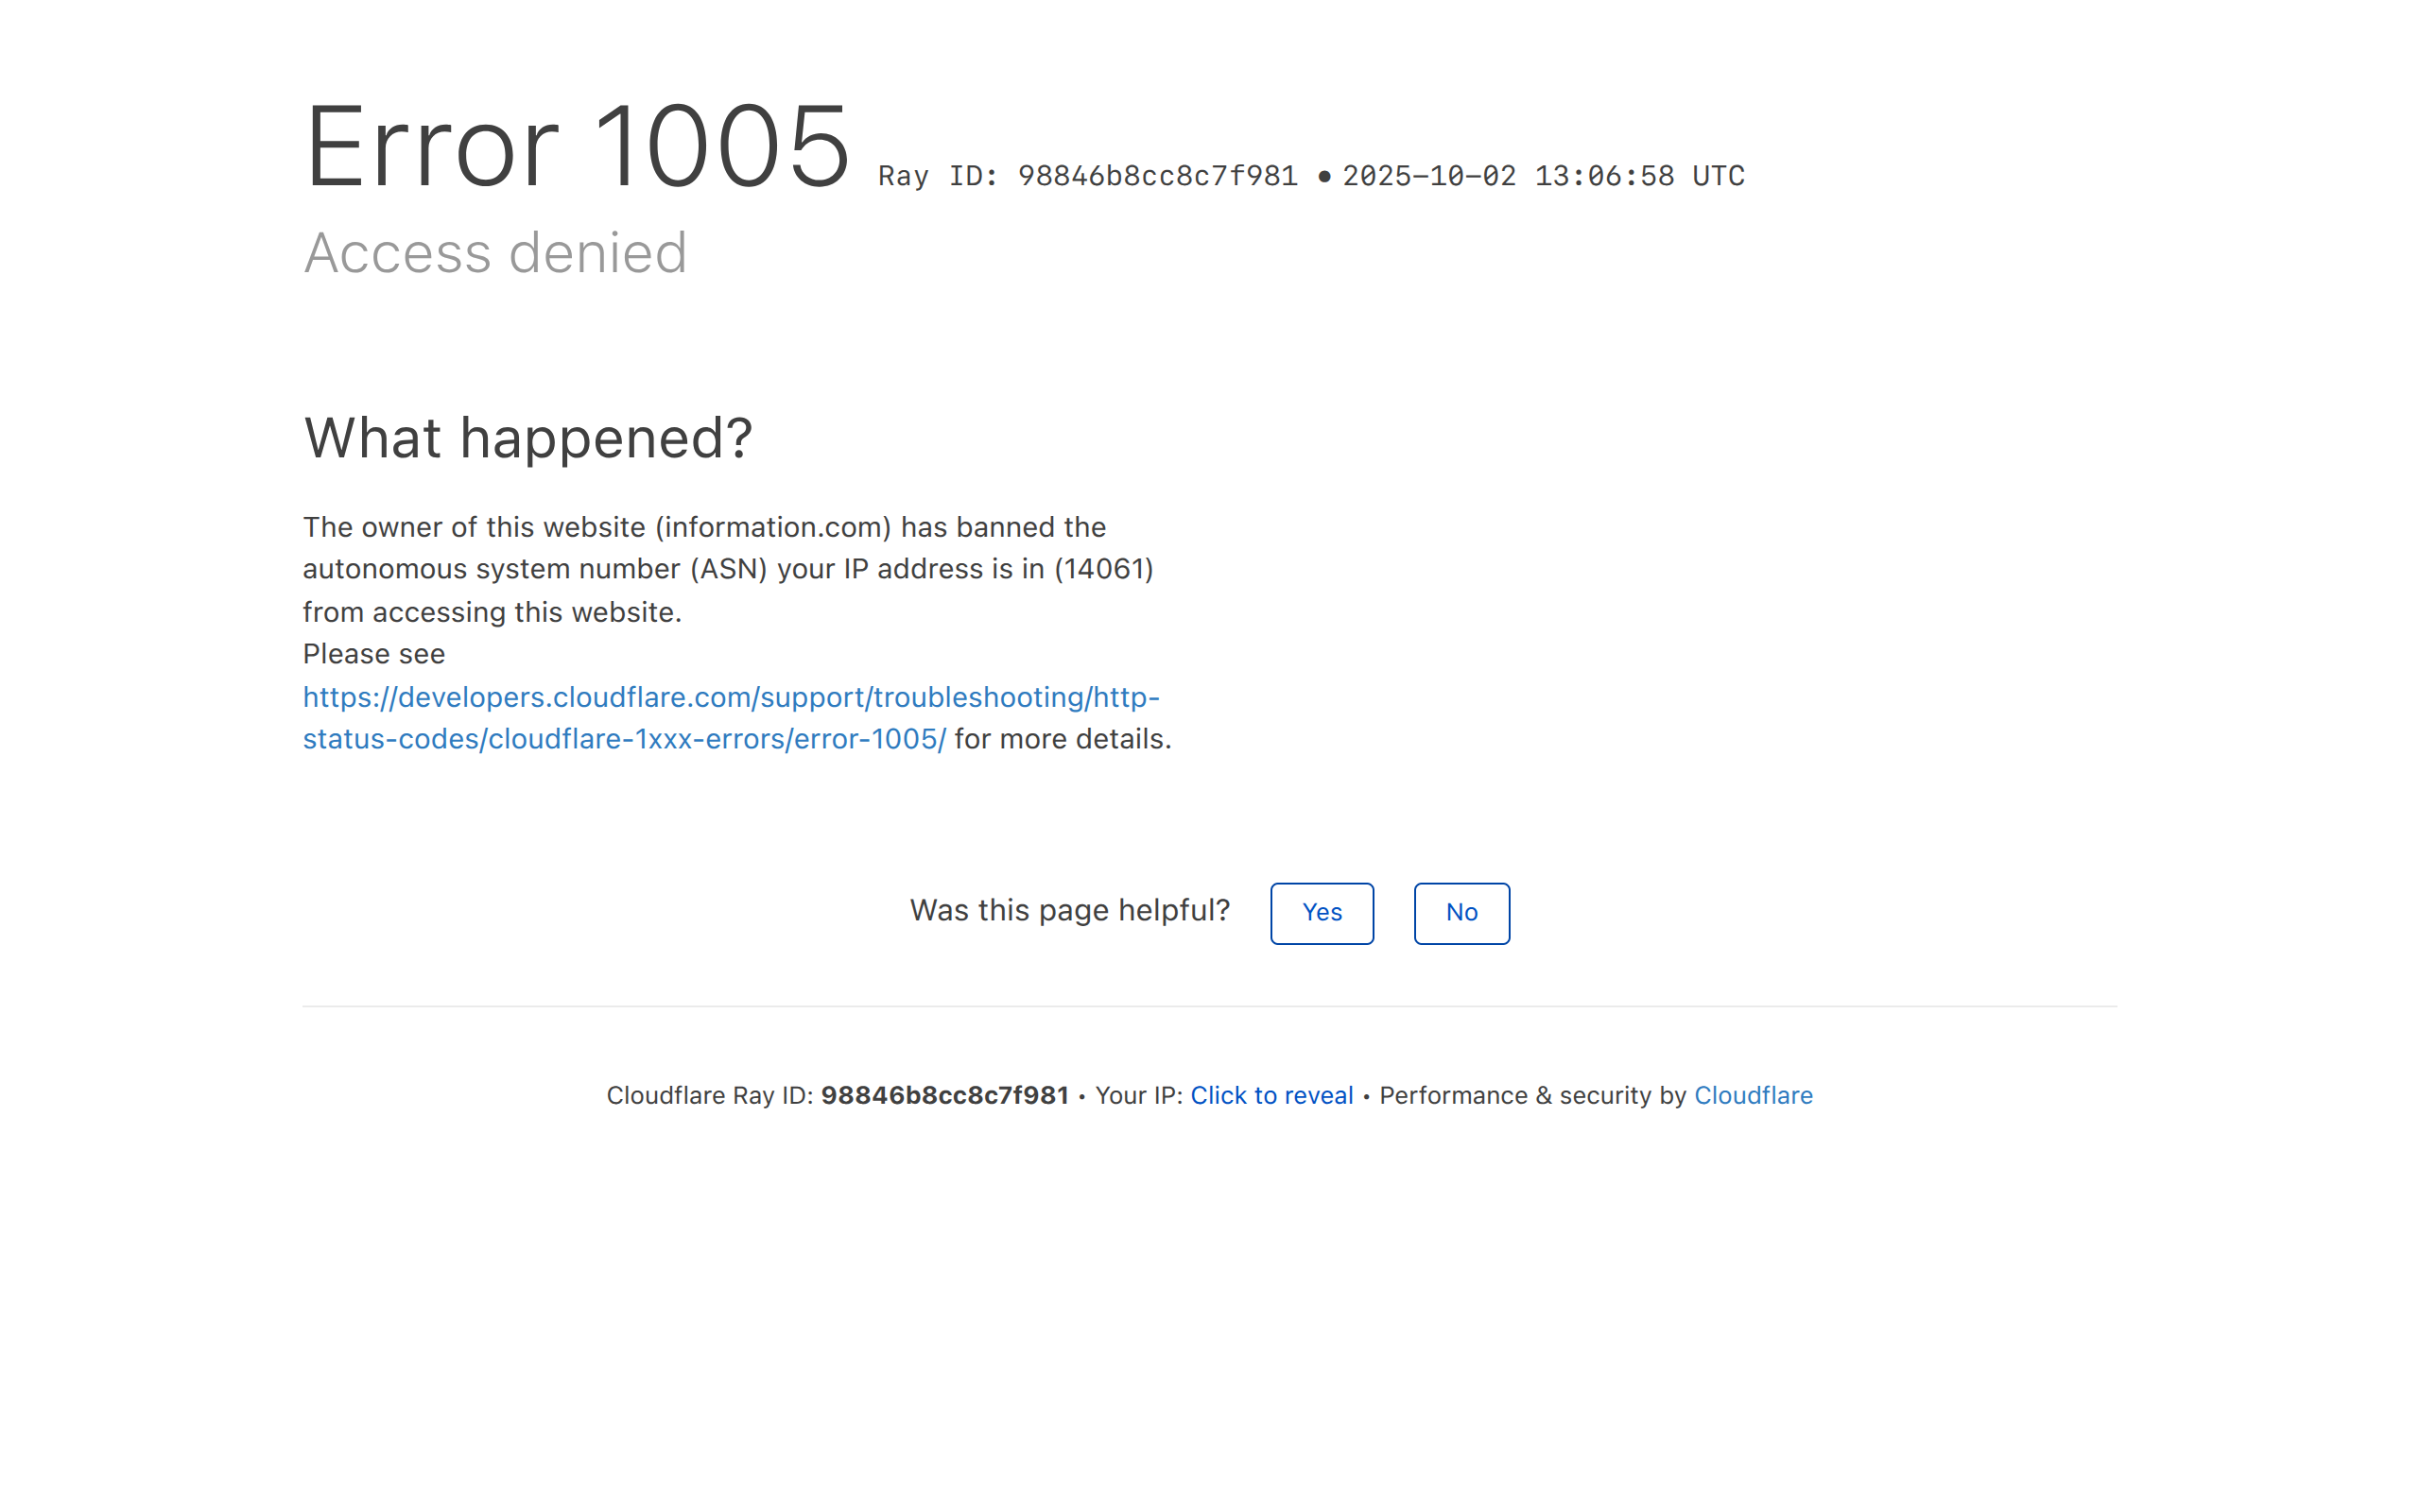Click the 'Access denied' subtitle
Image resolution: width=2420 pixels, height=1512 pixels.
pyautogui.click(x=495, y=253)
